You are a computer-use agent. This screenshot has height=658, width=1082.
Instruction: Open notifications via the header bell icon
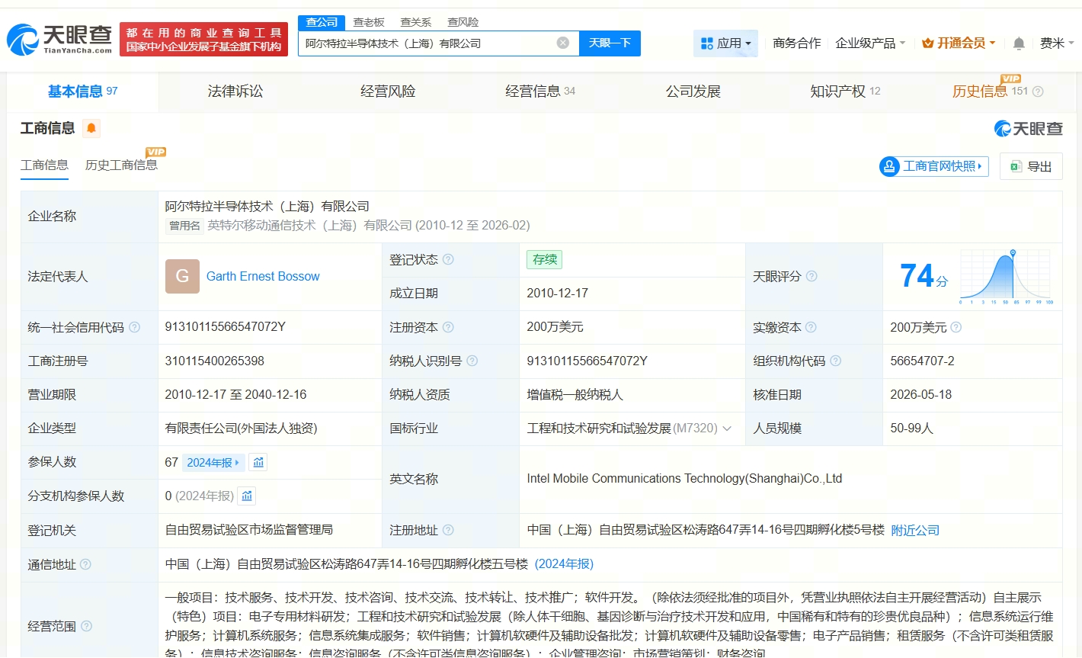click(x=1019, y=43)
